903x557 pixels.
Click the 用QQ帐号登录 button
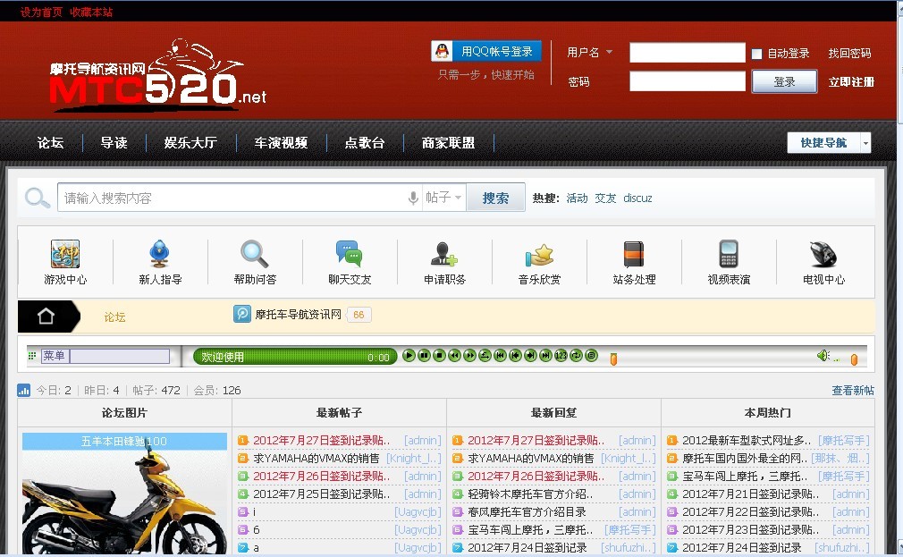[x=486, y=51]
